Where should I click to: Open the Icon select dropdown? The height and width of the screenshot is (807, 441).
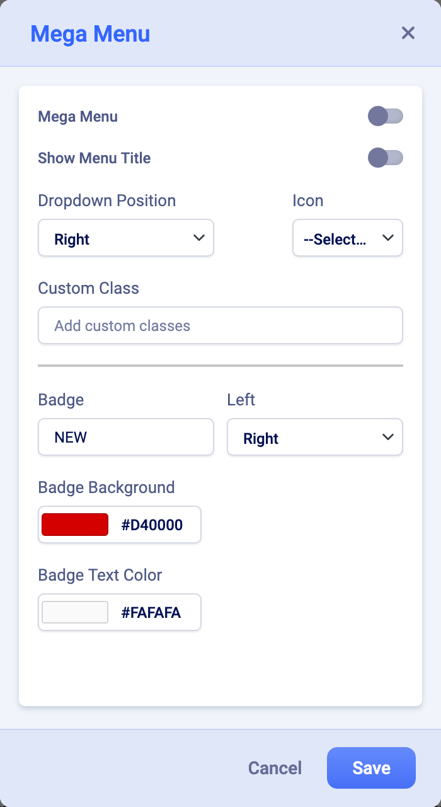point(347,238)
